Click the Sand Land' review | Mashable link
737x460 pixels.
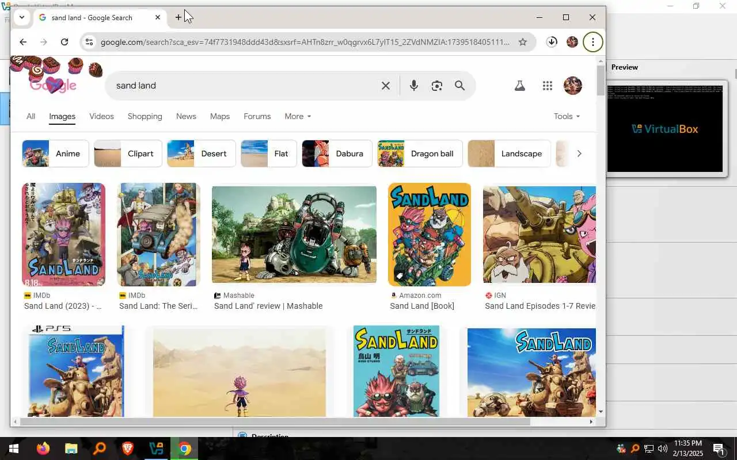[268, 306]
